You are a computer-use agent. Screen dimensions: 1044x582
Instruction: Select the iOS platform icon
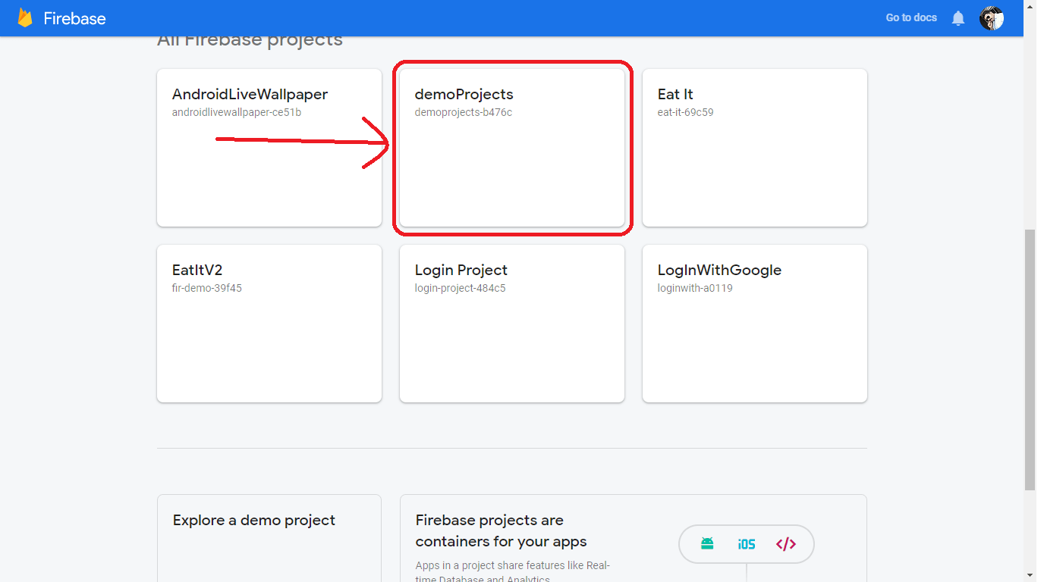pos(747,544)
